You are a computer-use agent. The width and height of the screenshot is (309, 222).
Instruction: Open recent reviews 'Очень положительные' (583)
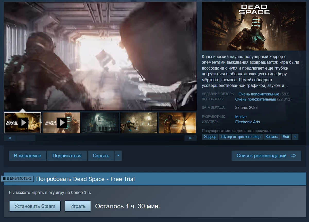pyautogui.click(x=259, y=94)
